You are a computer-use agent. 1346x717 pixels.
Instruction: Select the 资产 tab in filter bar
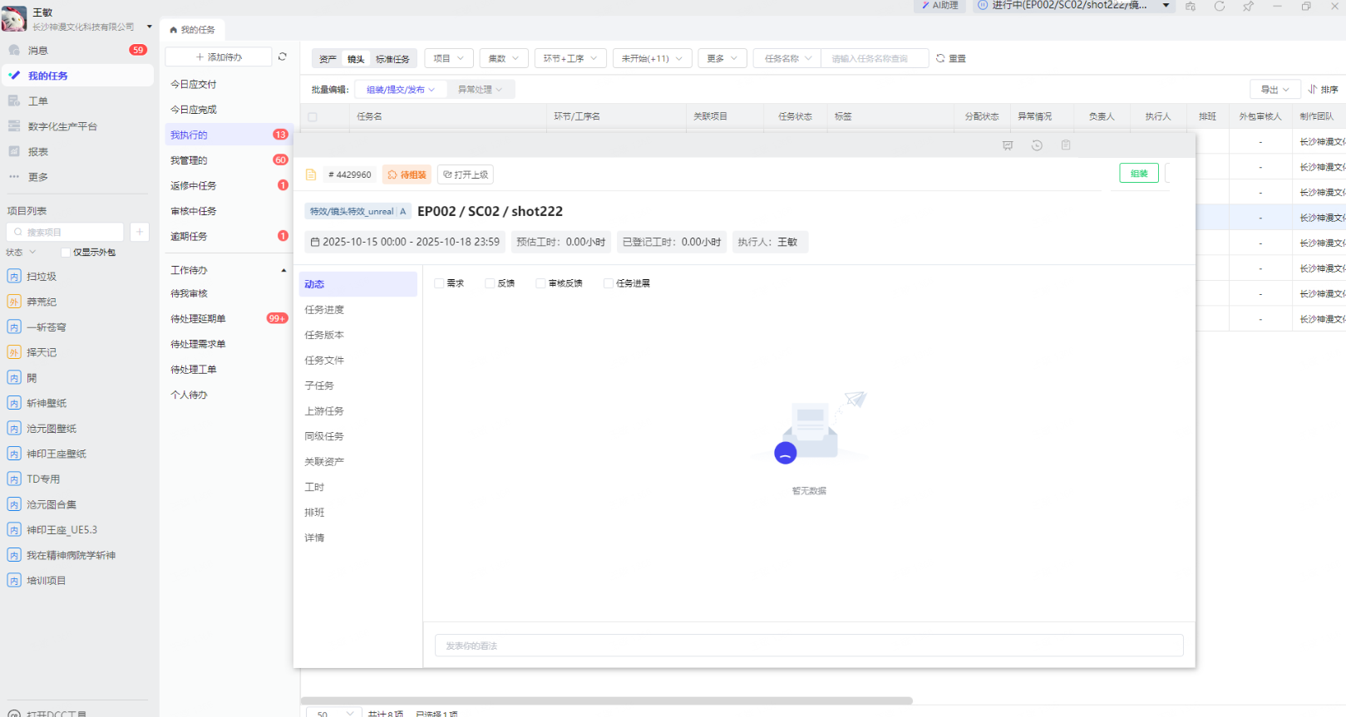(328, 59)
